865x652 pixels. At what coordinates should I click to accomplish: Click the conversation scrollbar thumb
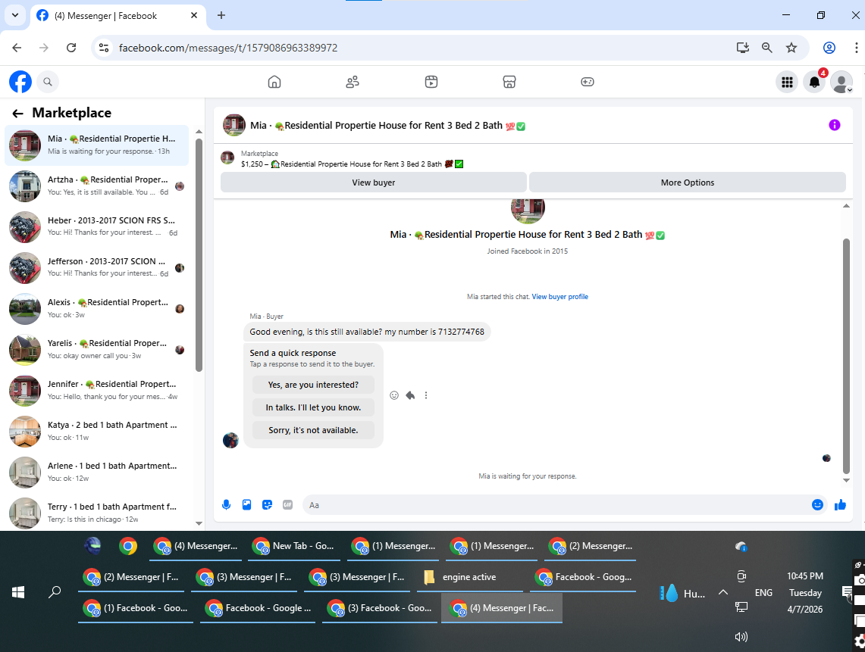846,356
